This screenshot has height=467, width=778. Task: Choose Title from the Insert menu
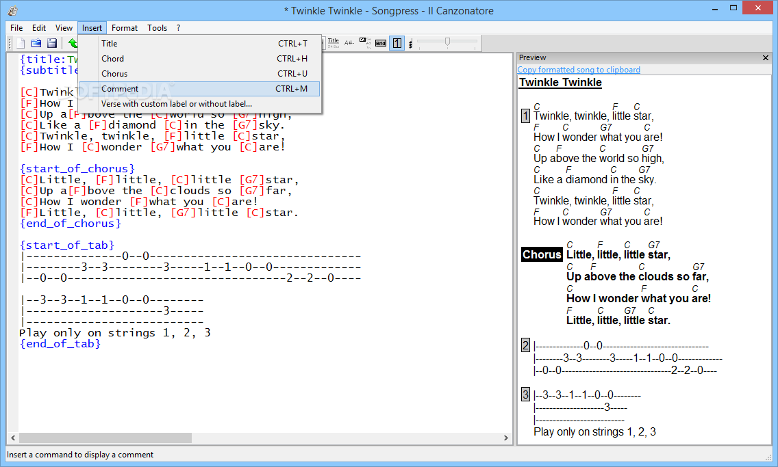click(x=199, y=44)
